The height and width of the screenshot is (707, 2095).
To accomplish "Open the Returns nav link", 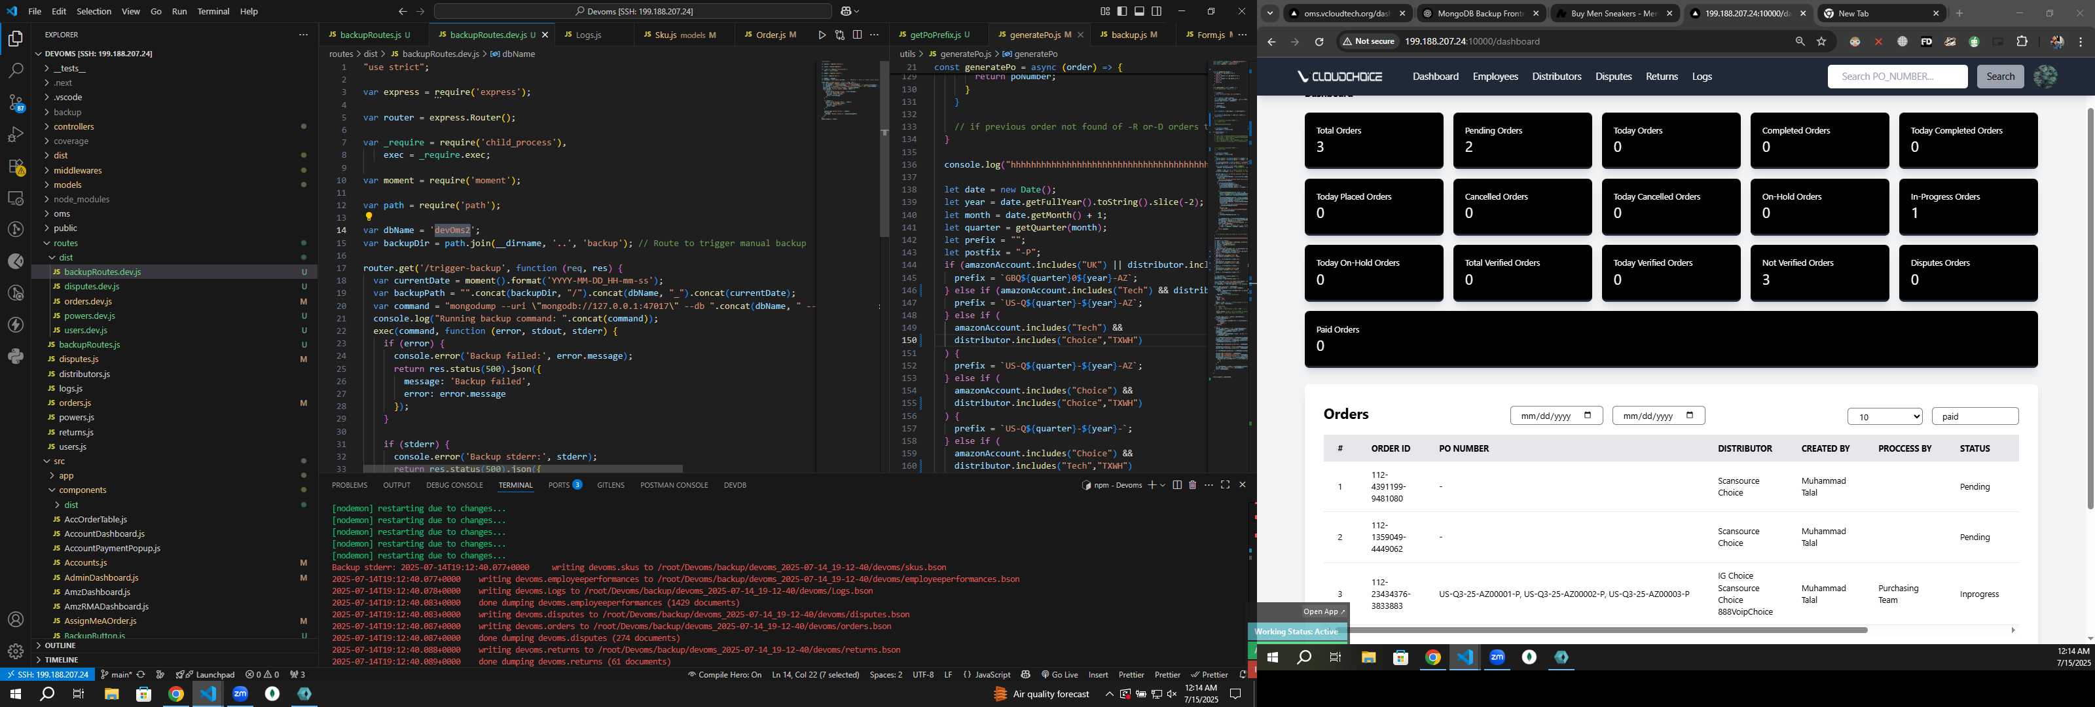I will point(1662,77).
